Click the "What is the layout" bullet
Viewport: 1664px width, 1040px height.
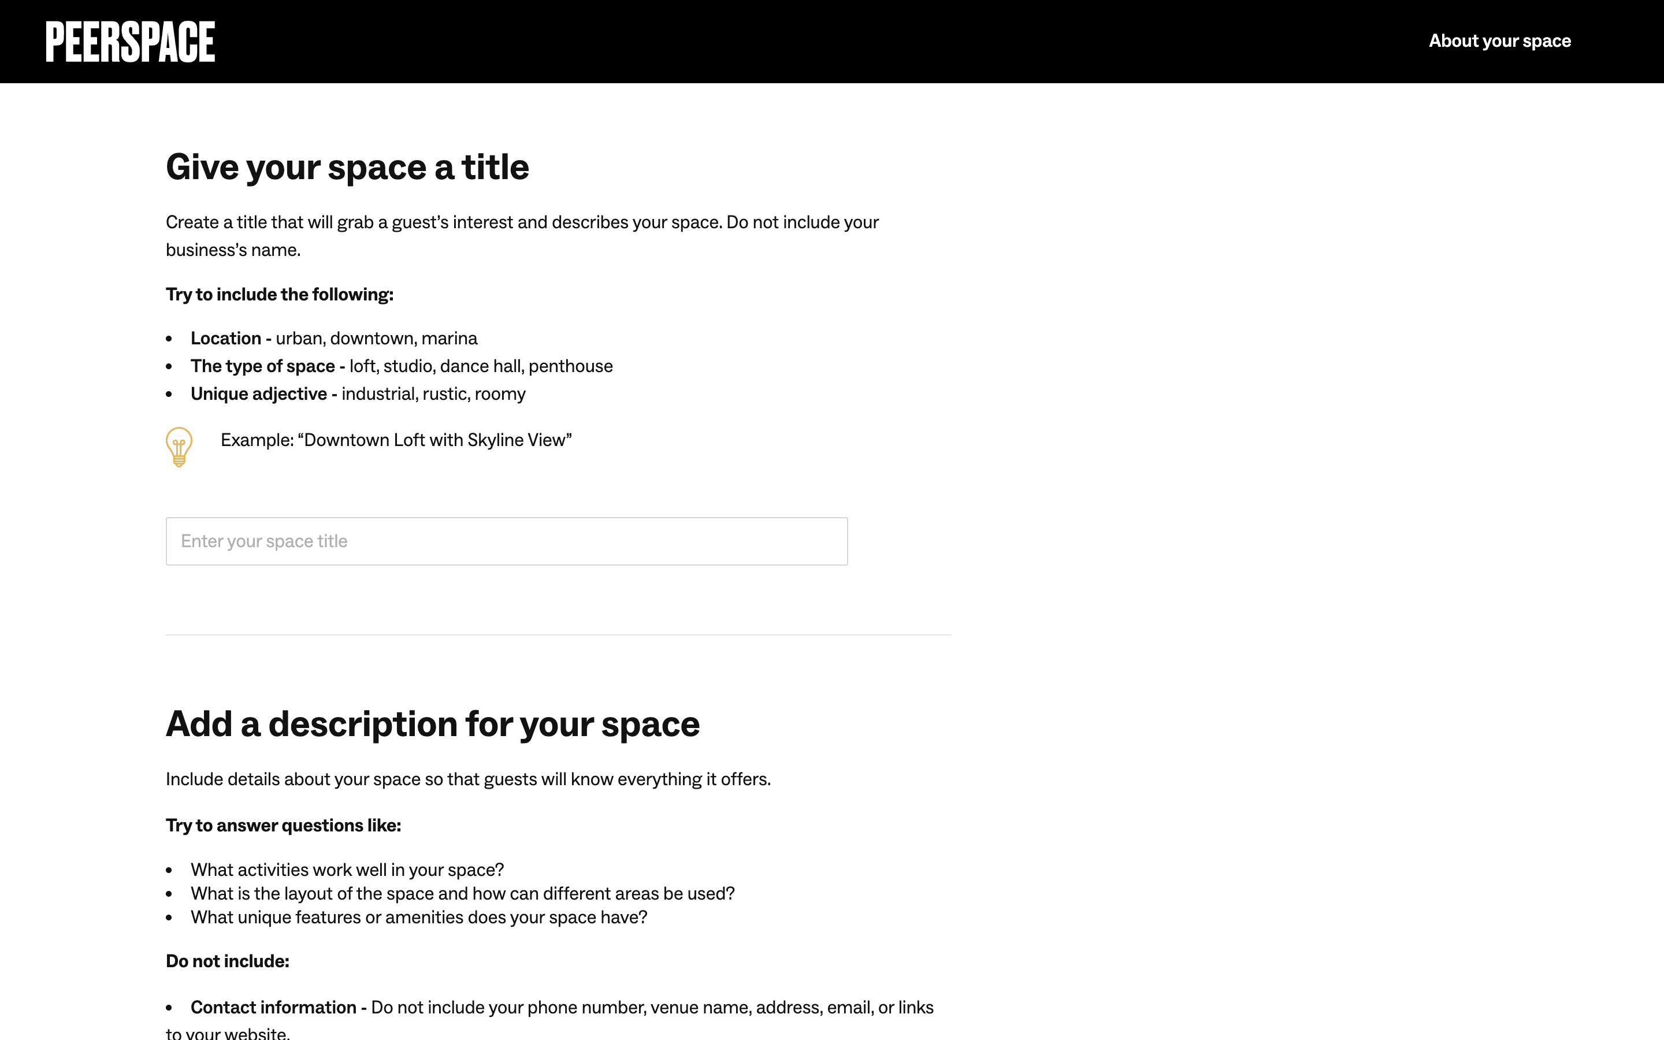462,893
